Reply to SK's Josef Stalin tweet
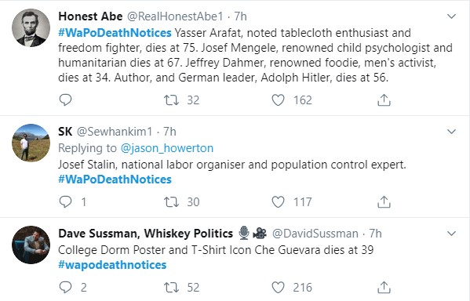This screenshot has height=301, width=470. 65,202
